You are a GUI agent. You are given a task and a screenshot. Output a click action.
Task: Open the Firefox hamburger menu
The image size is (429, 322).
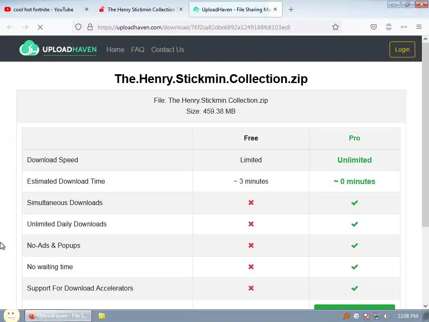[419, 27]
